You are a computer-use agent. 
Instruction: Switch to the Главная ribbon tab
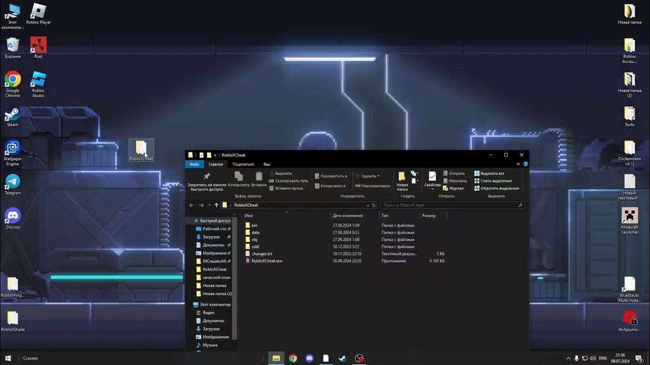click(216, 164)
